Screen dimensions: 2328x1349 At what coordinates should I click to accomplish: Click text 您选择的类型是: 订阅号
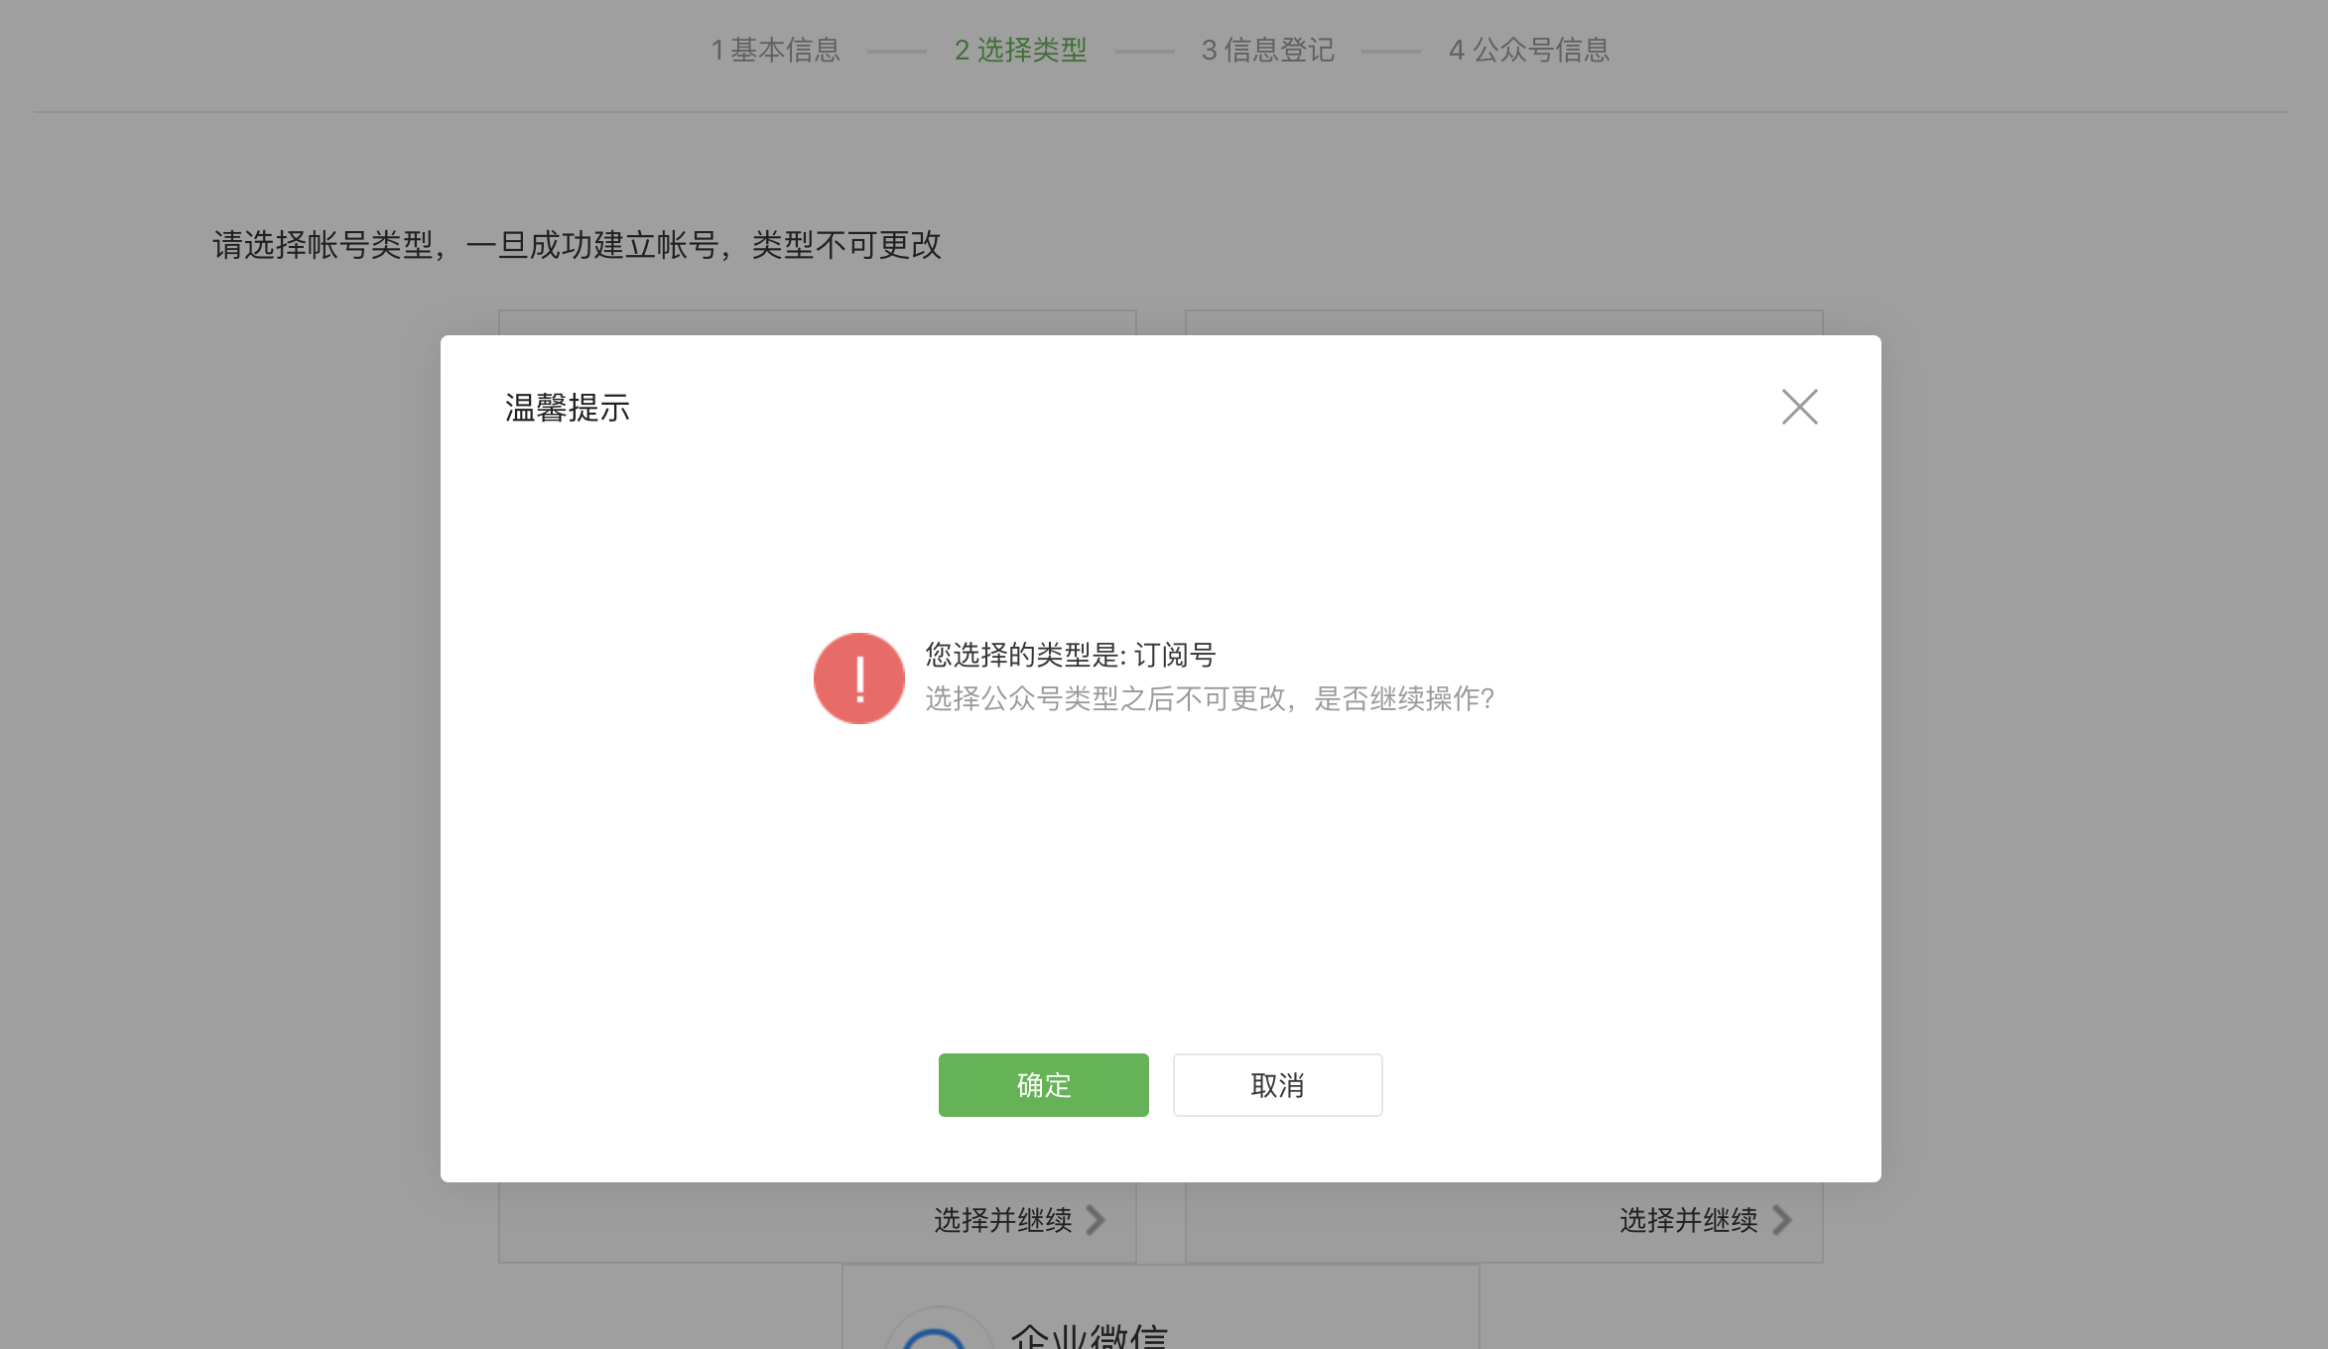(x=1070, y=655)
